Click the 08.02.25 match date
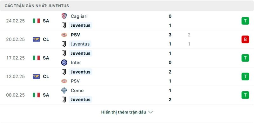The height and width of the screenshot is (123, 254). pyautogui.click(x=15, y=95)
